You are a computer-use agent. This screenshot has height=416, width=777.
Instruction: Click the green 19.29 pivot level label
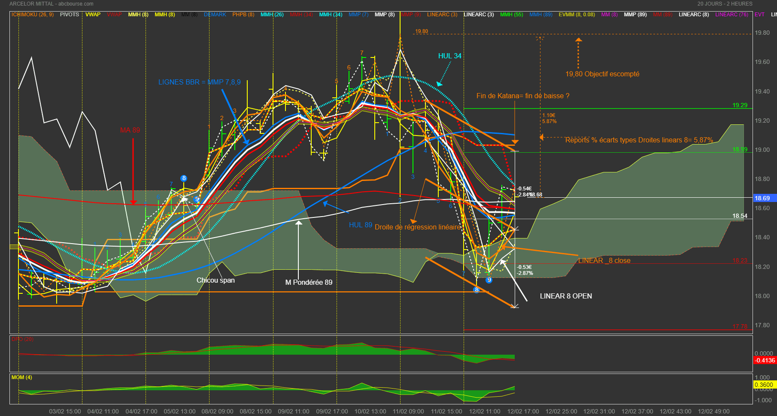(740, 105)
